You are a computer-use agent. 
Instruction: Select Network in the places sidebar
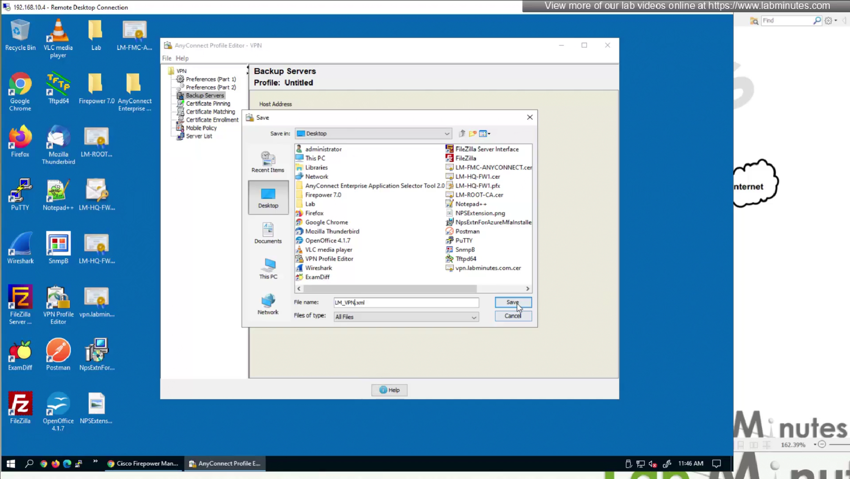point(268,304)
